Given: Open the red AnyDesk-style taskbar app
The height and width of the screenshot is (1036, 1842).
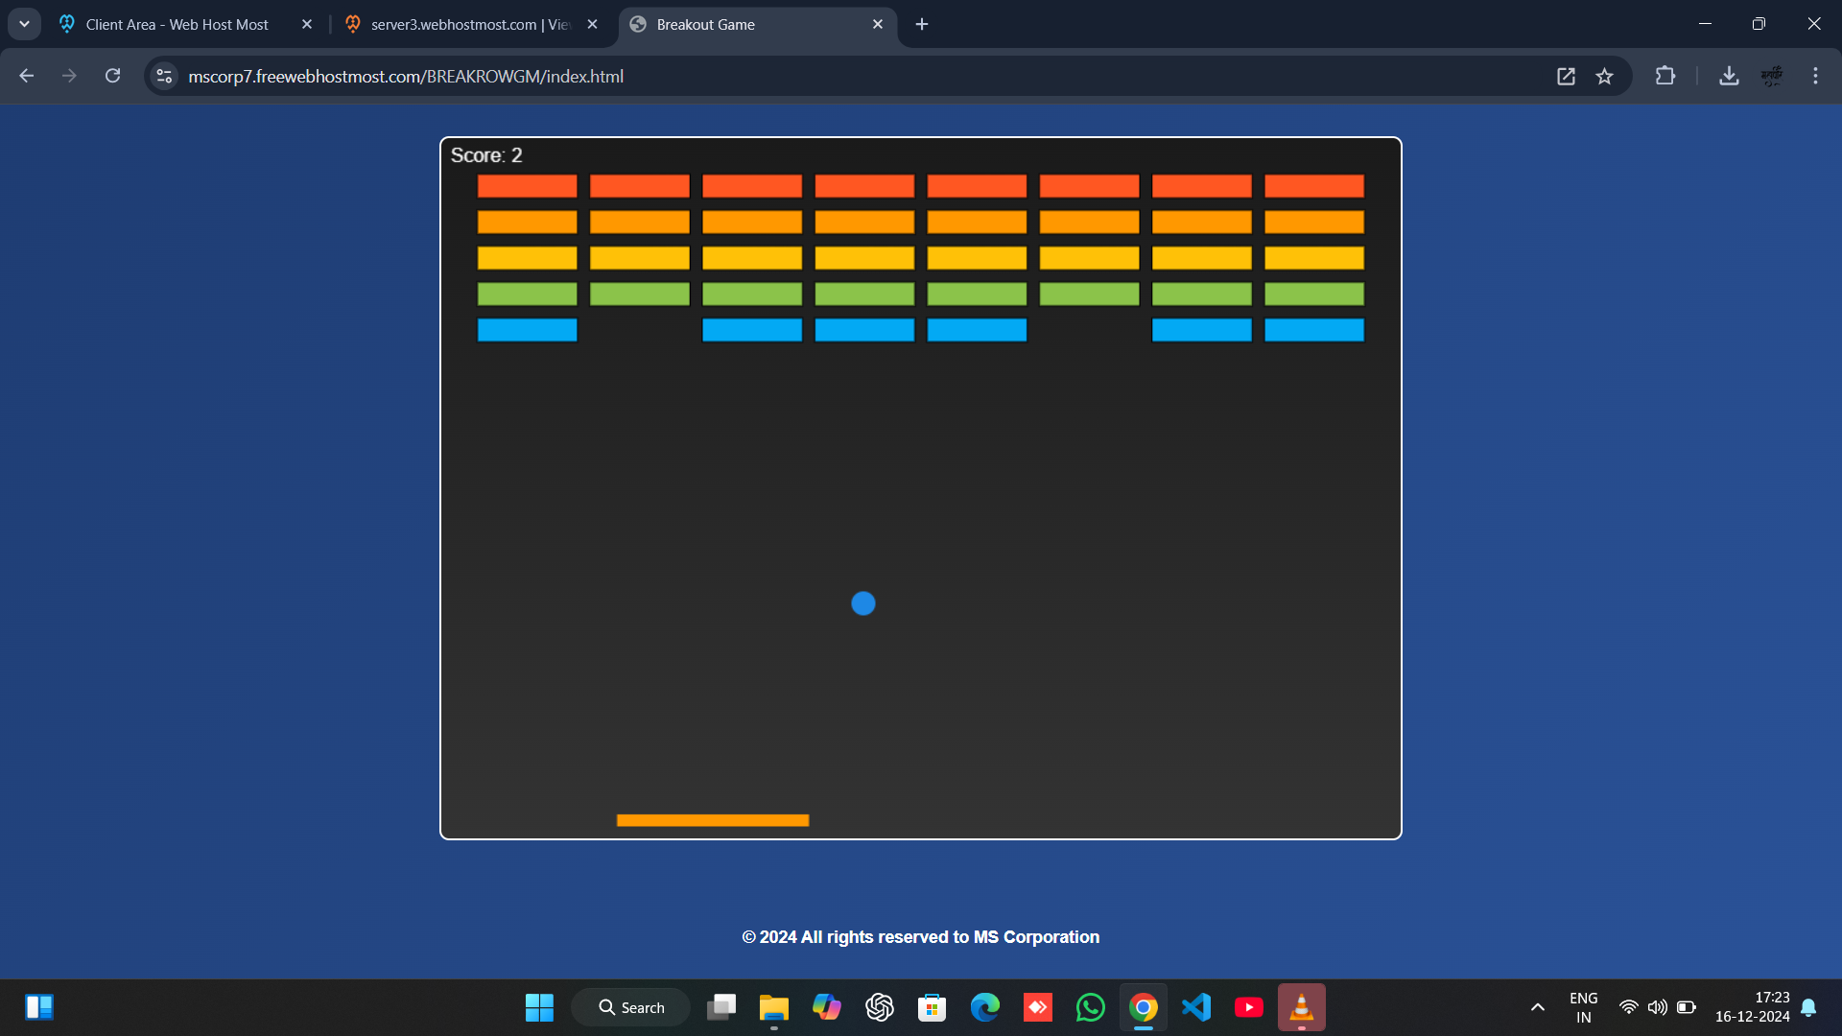Looking at the screenshot, I should point(1038,1007).
